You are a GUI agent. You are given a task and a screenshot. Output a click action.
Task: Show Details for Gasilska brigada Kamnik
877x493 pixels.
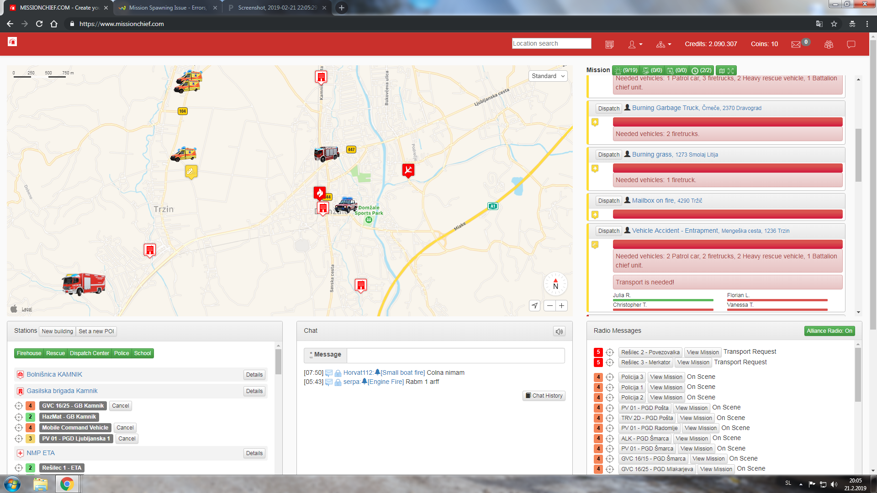click(254, 391)
